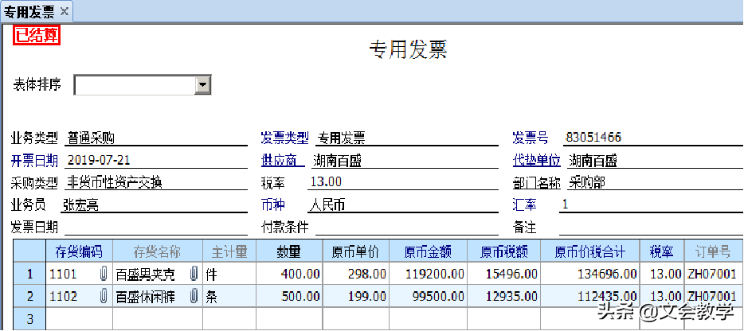Image resolution: width=744 pixels, height=331 pixels.
Task: Click the 汇率 field value 1
Action: (x=652, y=204)
